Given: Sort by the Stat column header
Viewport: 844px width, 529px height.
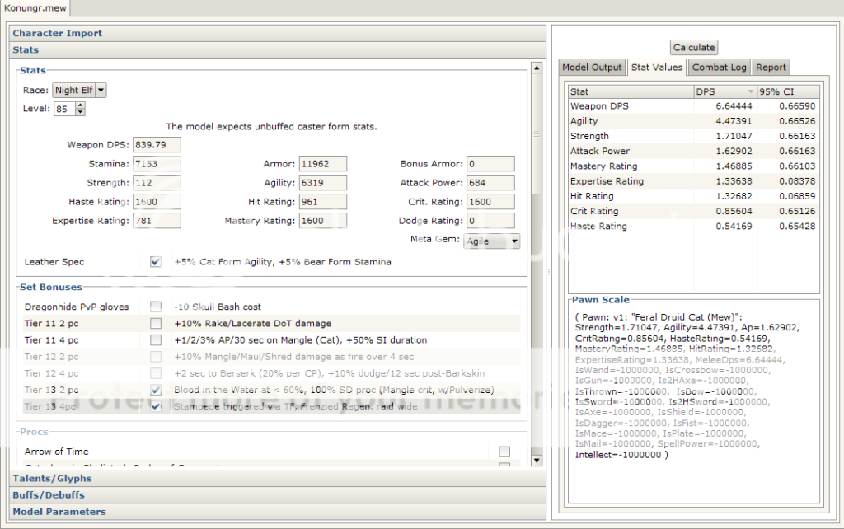Looking at the screenshot, I should pyautogui.click(x=631, y=91).
